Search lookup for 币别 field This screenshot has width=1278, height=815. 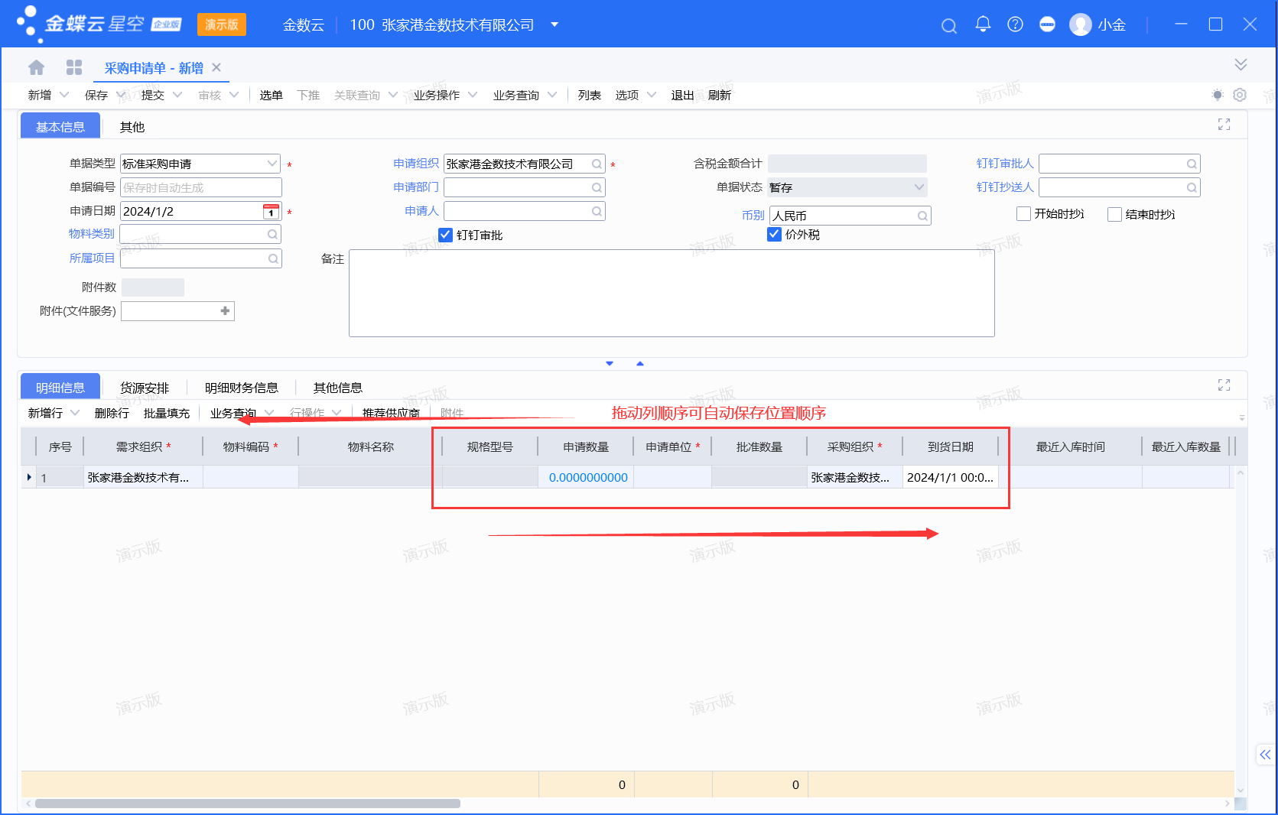(922, 216)
